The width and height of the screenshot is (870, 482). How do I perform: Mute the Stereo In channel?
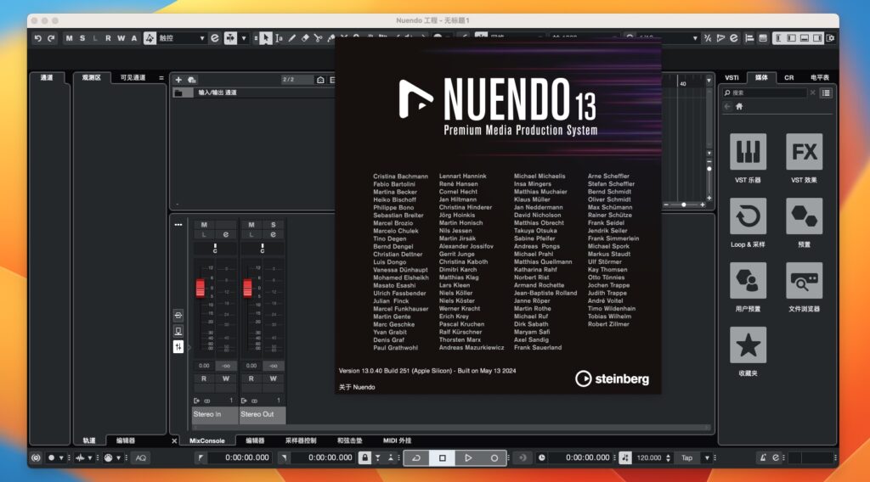tap(204, 225)
